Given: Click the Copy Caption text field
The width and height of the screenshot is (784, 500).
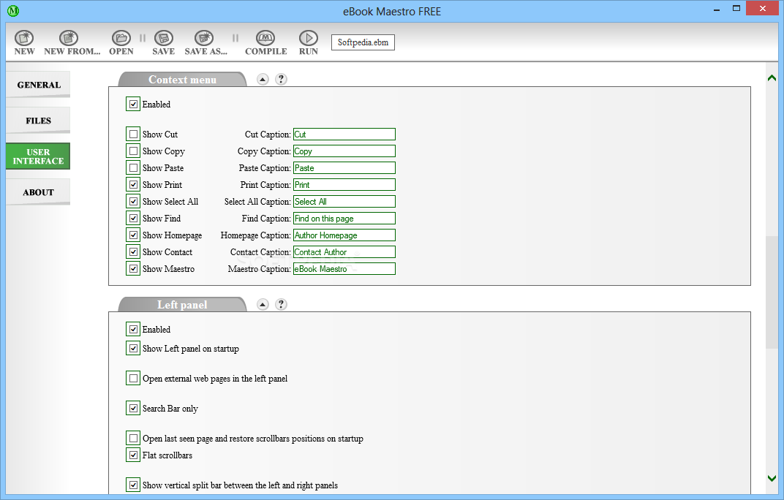Looking at the screenshot, I should [344, 151].
